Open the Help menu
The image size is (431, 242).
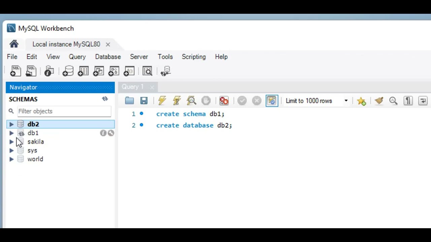point(221,57)
